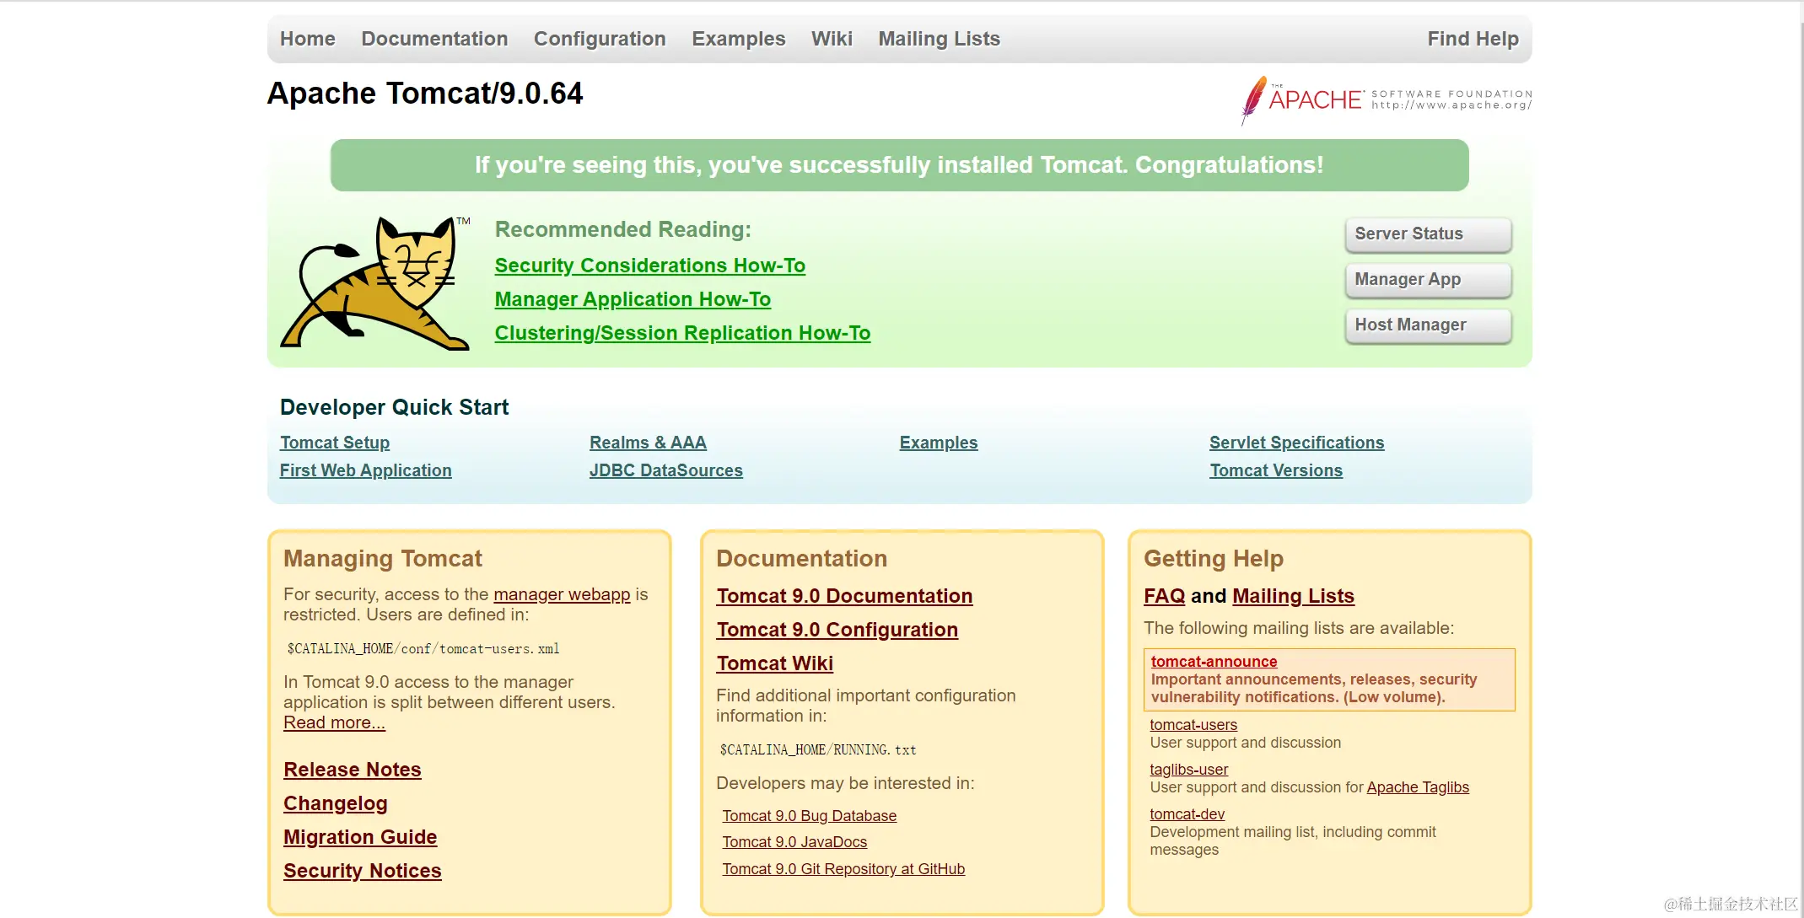Click the Tomcat 9.0 Documentation link
Screen dimensions: 1804x918
844,596
